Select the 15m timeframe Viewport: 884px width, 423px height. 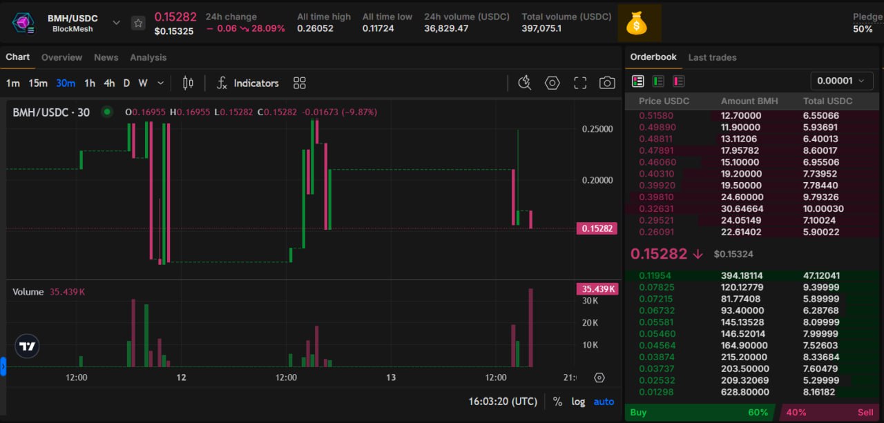coord(38,83)
